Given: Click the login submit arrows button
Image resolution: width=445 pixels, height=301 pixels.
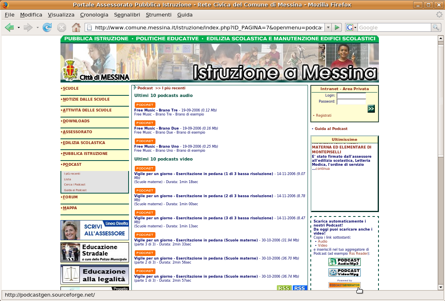Looking at the screenshot, I should [370, 108].
